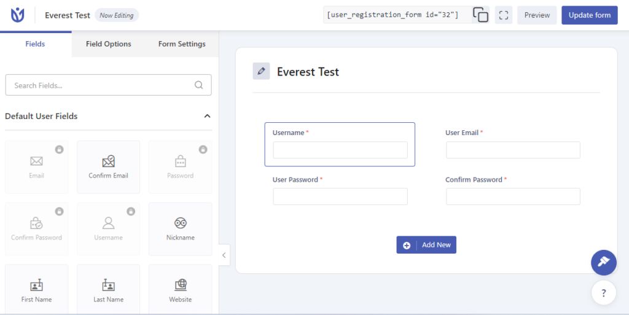Add the Confirm Email field

pos(108,167)
